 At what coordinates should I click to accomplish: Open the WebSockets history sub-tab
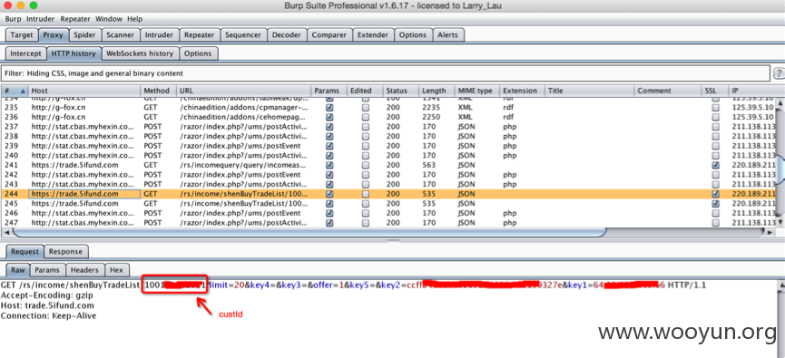[140, 53]
